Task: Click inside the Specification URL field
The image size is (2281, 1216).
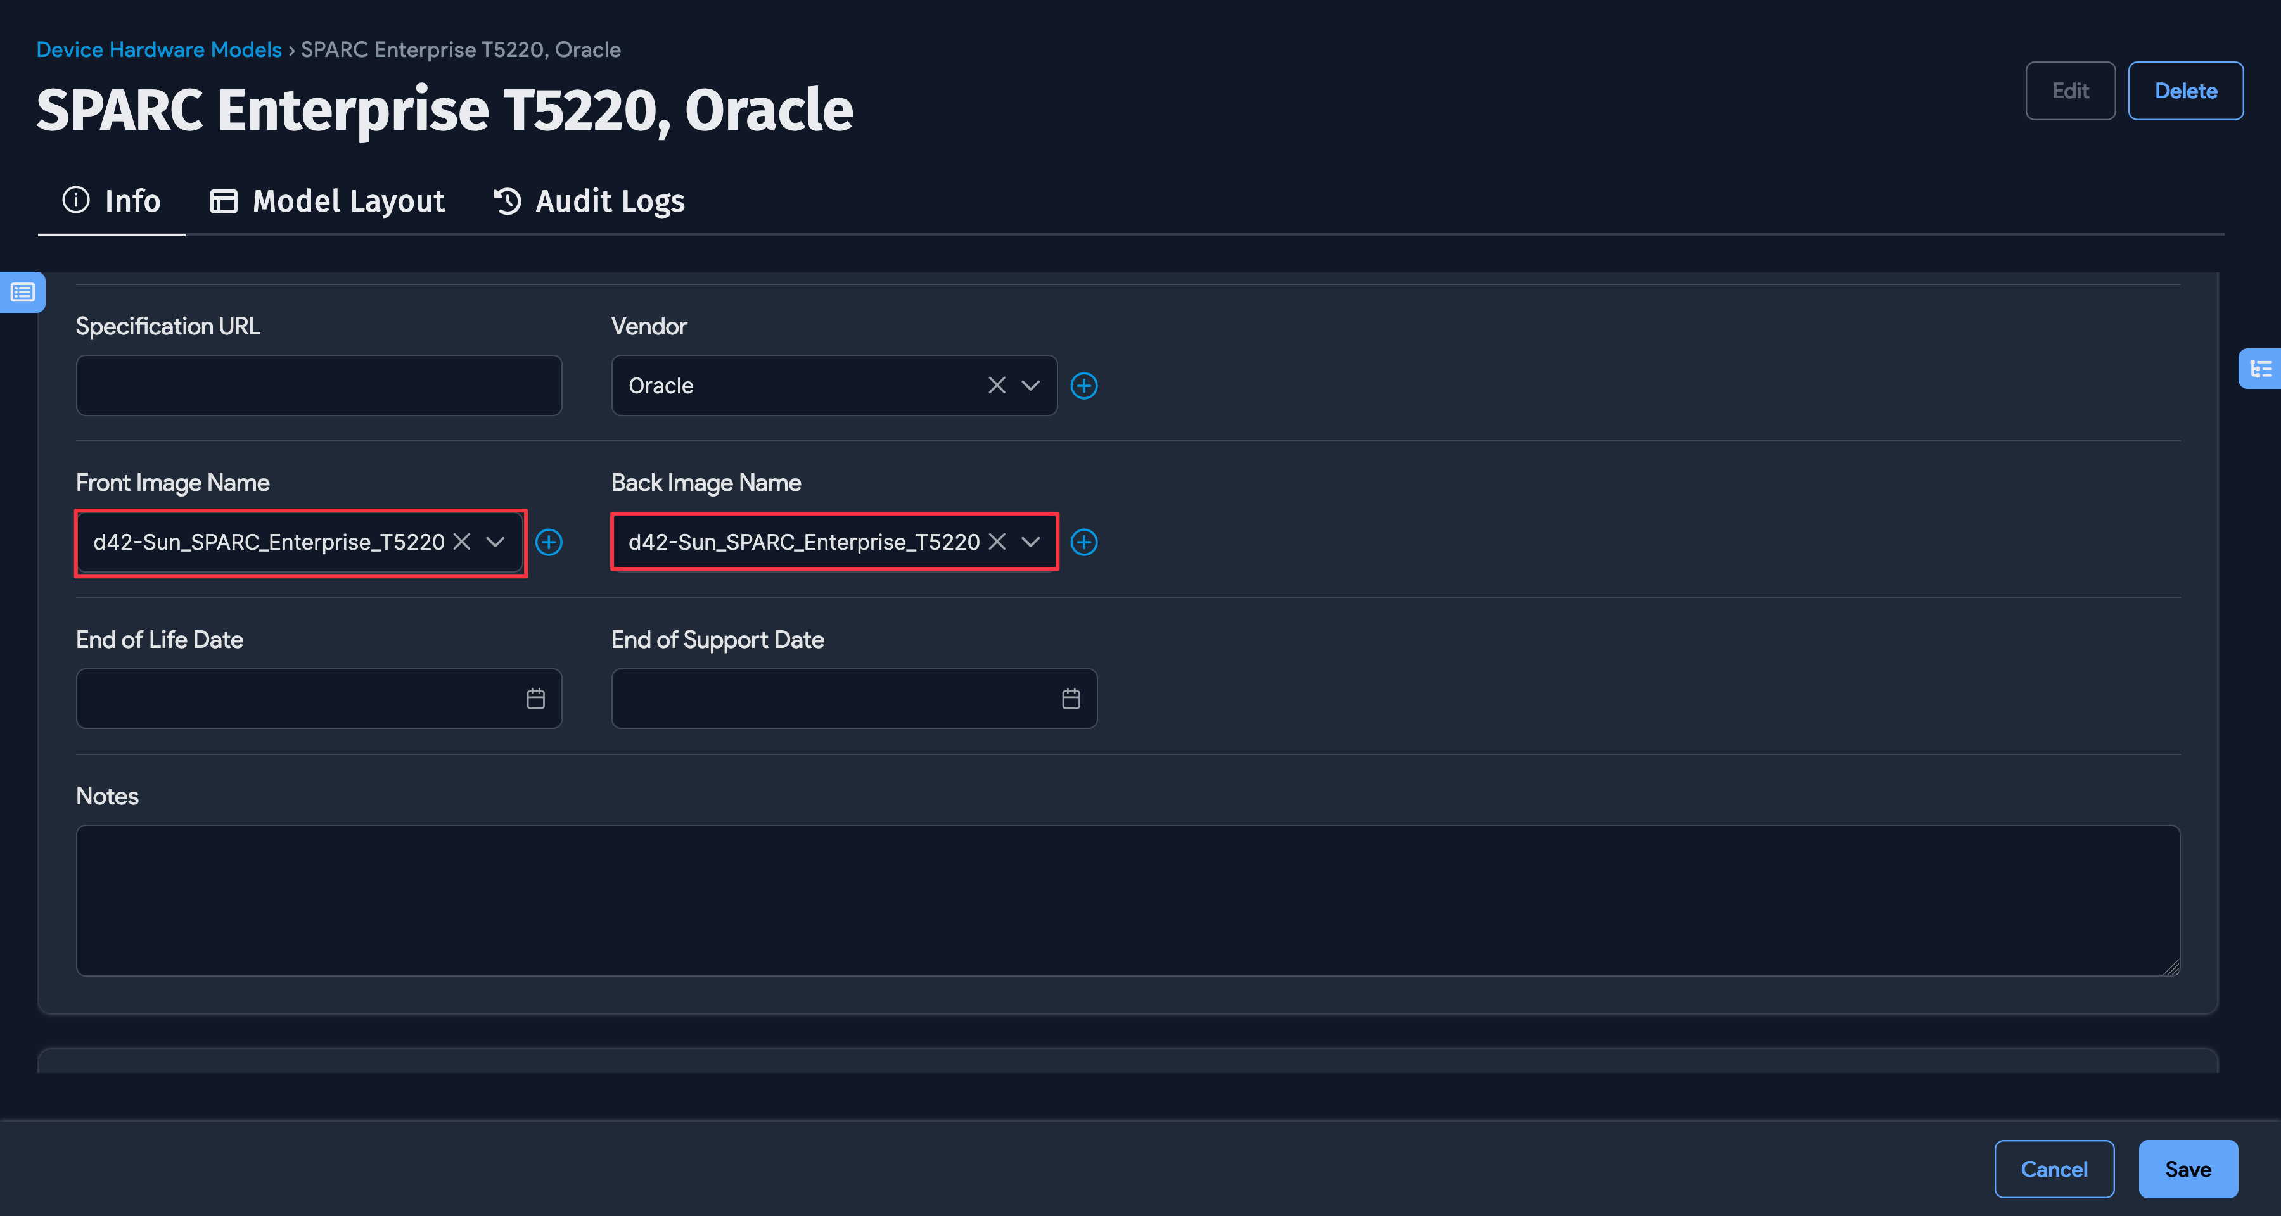Action: tap(318, 385)
